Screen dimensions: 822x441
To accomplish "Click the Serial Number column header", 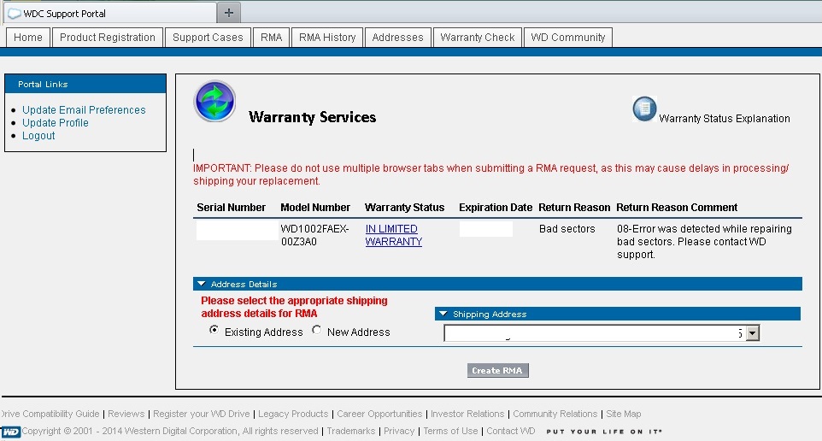I will pos(232,207).
